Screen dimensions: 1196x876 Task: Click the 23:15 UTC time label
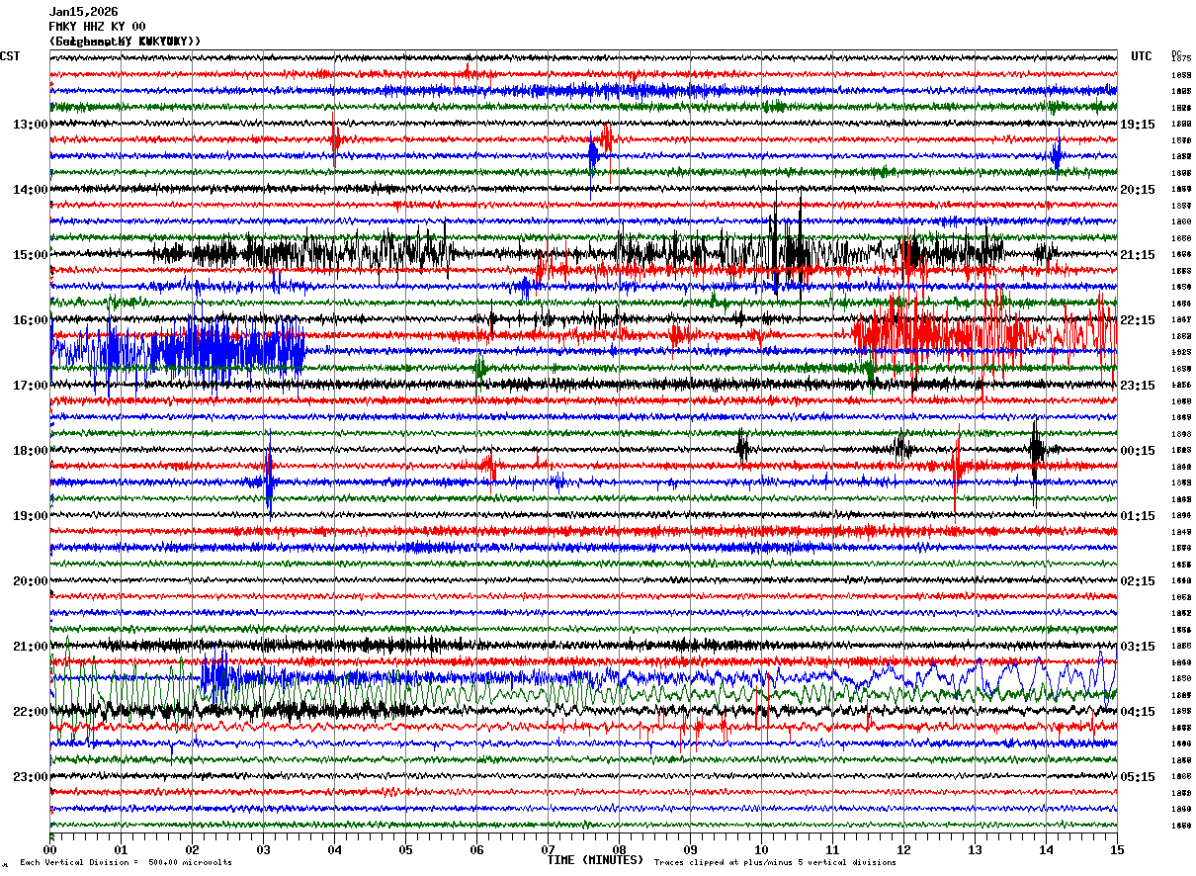click(x=1138, y=386)
